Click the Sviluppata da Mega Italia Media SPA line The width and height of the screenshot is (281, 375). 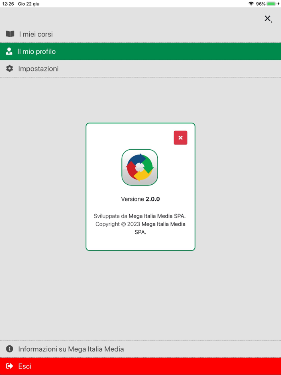click(140, 216)
